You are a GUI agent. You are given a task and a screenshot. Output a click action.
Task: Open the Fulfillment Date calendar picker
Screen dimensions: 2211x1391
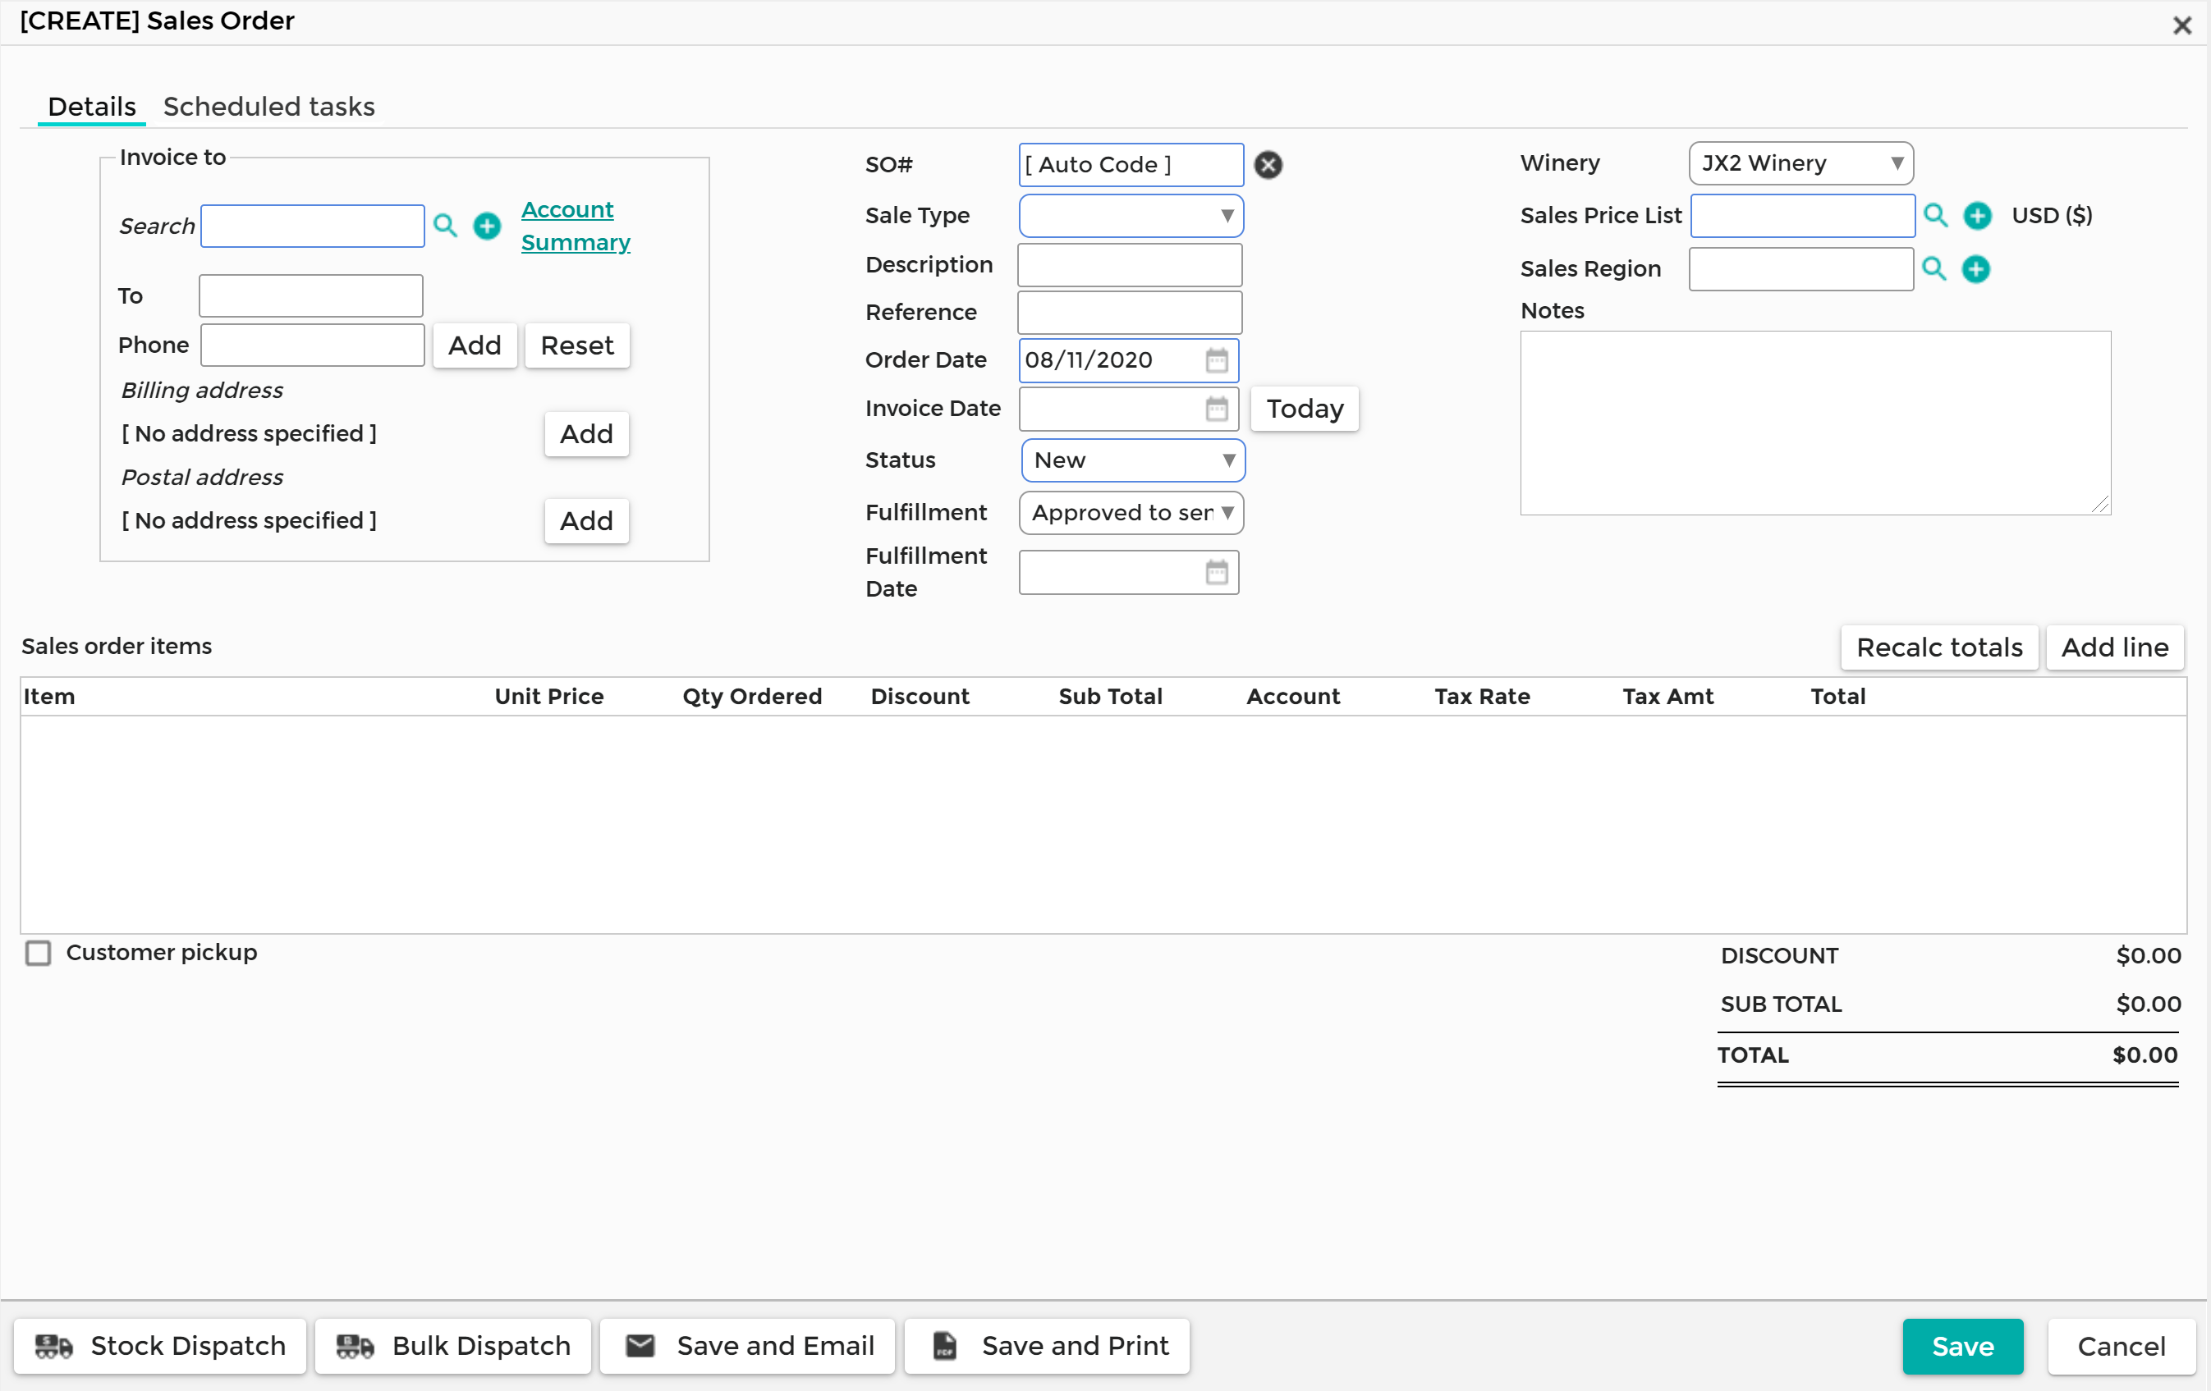click(x=1217, y=573)
